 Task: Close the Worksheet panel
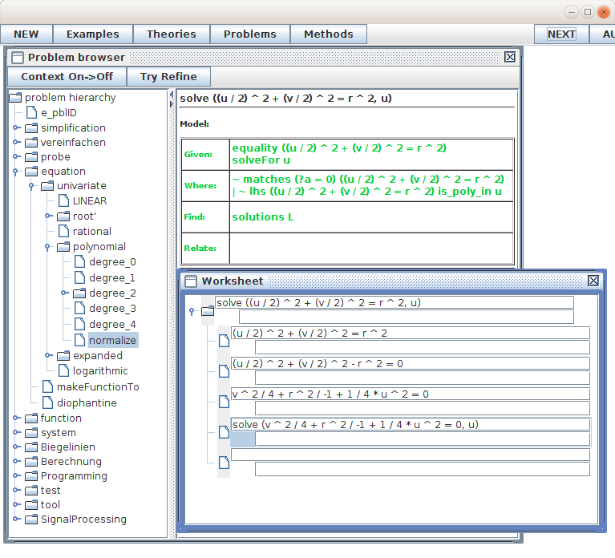593,281
